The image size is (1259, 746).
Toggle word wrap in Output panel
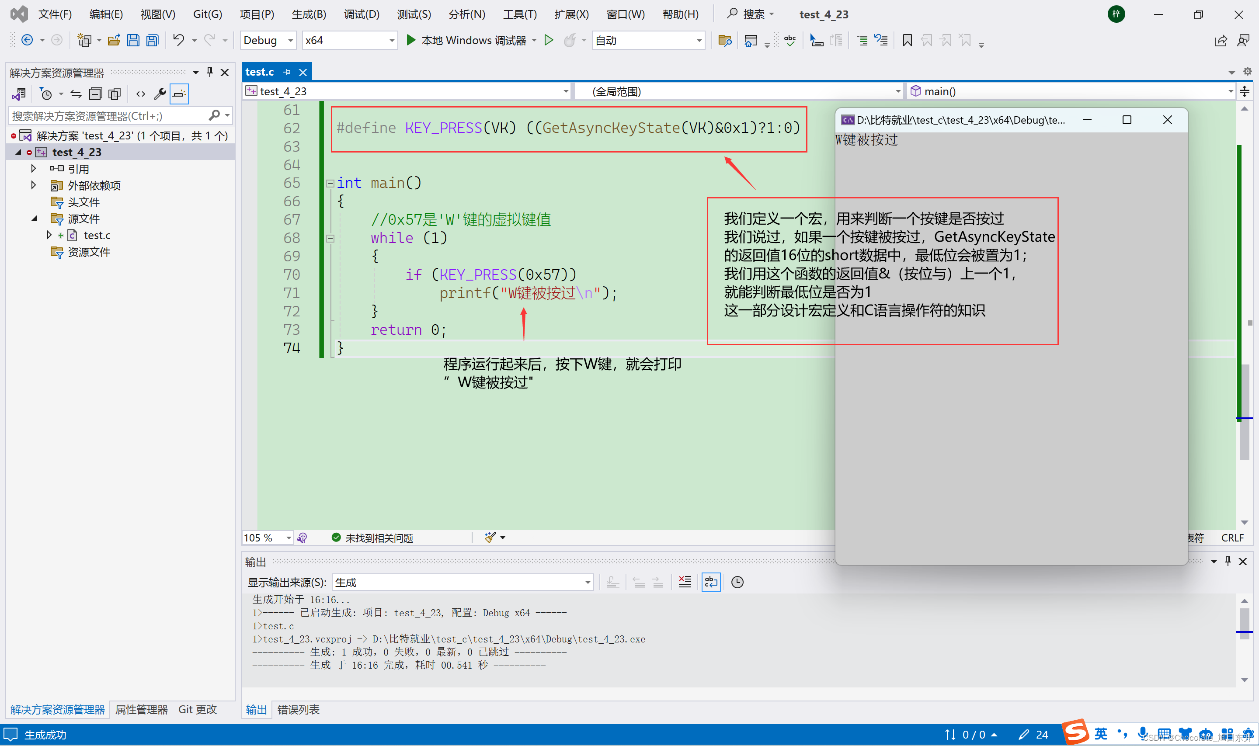[x=711, y=582]
